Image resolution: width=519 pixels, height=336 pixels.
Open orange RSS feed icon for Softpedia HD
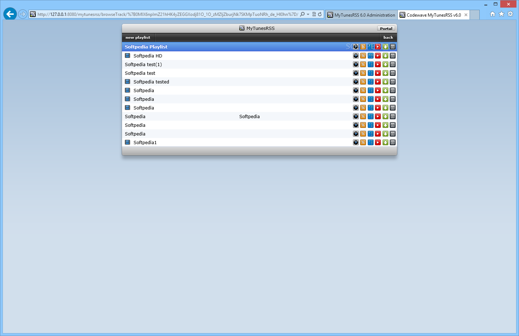[363, 56]
